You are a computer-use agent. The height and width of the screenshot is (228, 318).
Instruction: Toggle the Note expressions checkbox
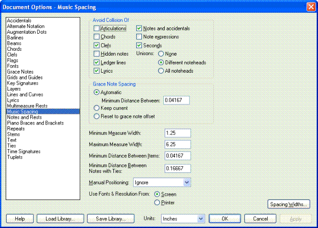139,37
